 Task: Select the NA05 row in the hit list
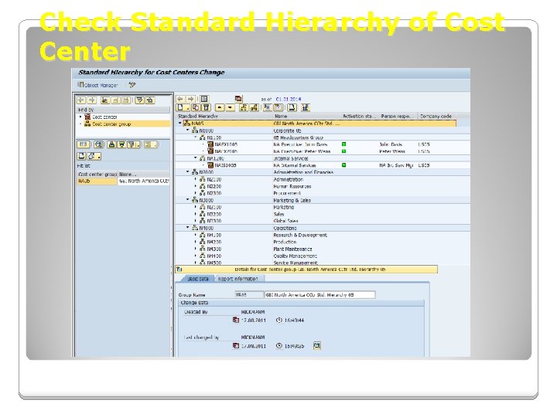(123, 181)
